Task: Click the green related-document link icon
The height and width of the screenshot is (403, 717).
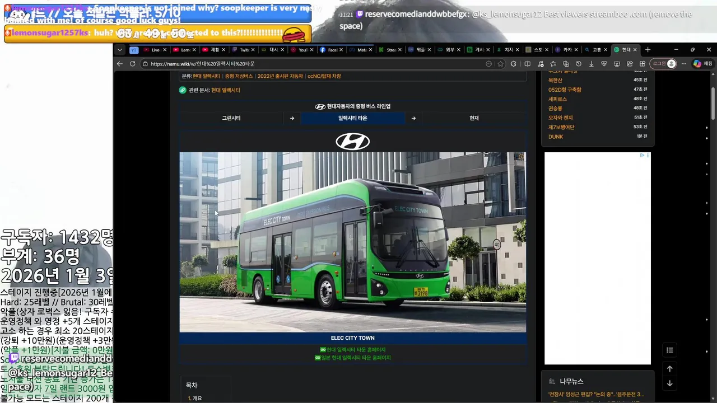Action: pos(183,90)
